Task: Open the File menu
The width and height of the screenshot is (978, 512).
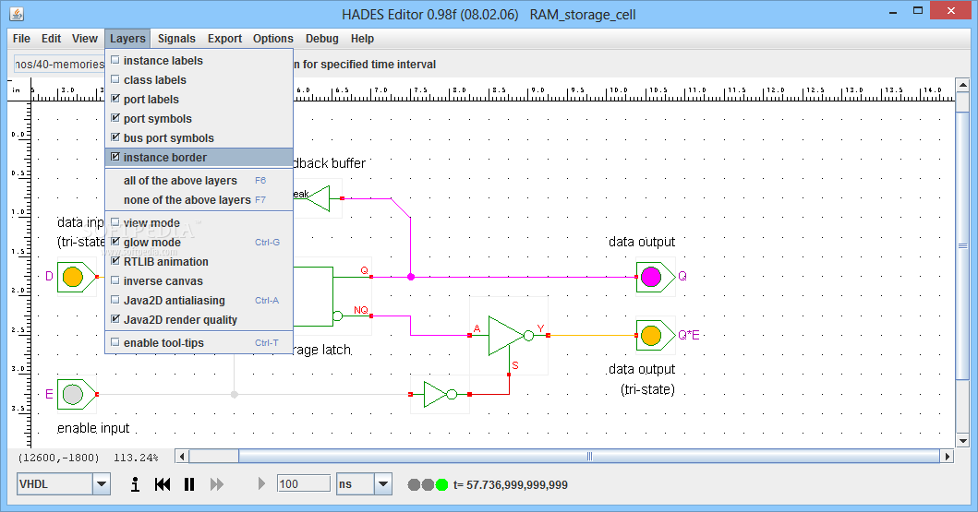Action: click(21, 39)
